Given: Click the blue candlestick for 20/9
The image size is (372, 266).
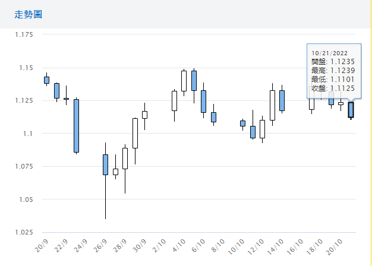Looking at the screenshot, I should [47, 80].
